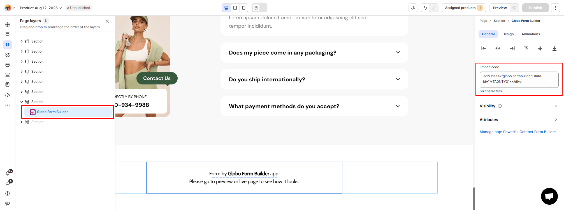Open Manage app: Powerful Contact Form Builder link
Viewport: 564px width, 210px height.
pyautogui.click(x=518, y=132)
